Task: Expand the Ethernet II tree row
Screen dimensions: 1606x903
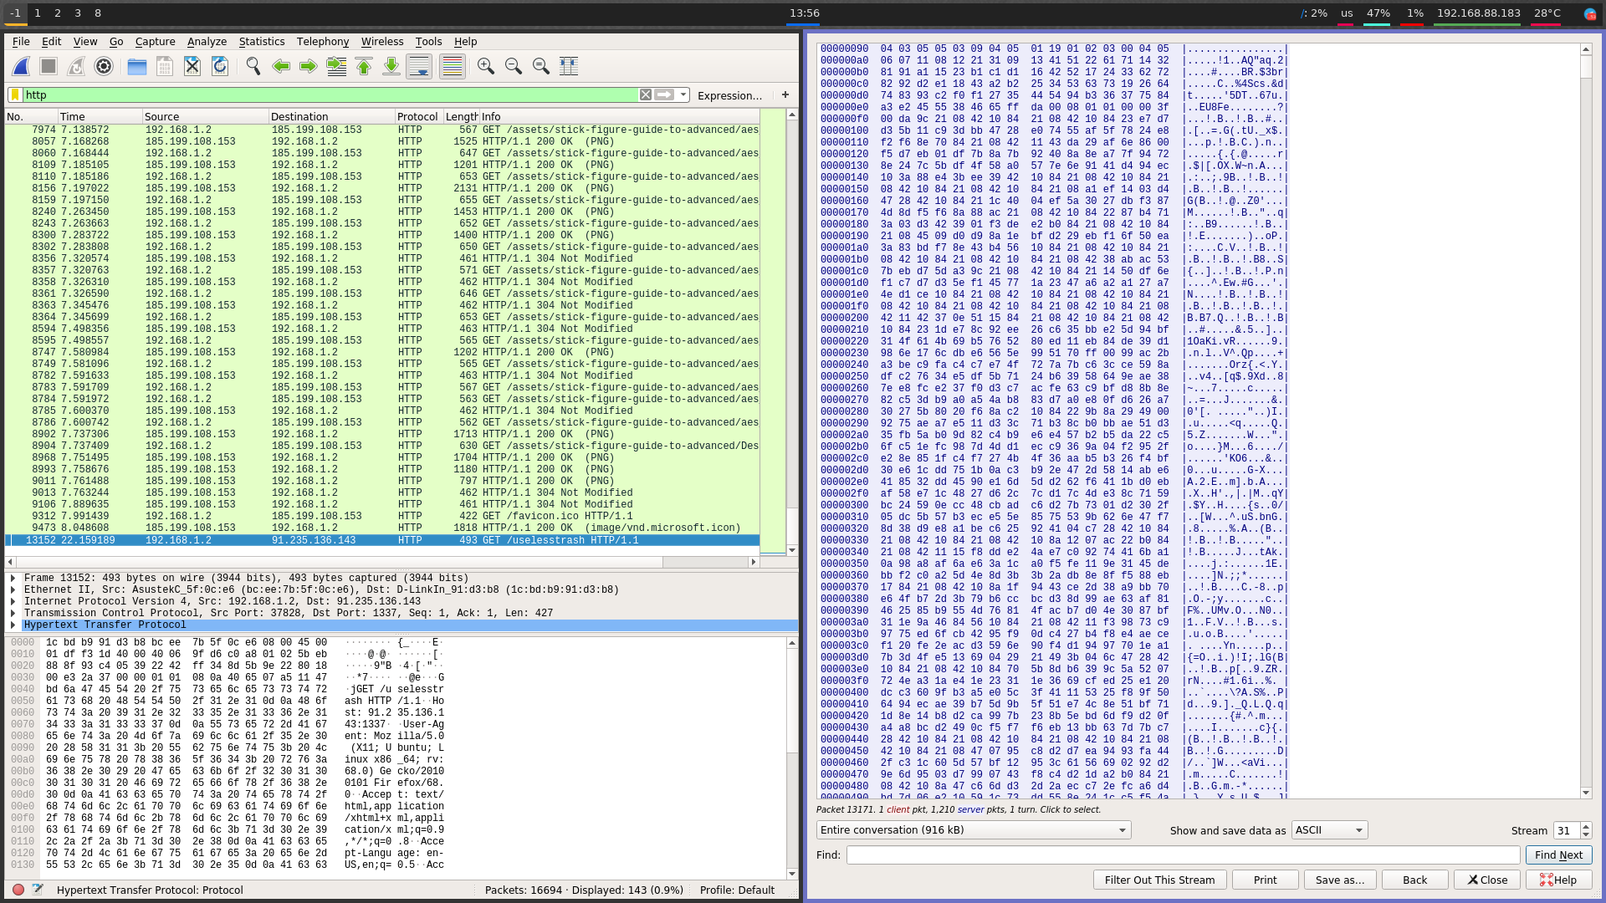Action: click(x=13, y=589)
